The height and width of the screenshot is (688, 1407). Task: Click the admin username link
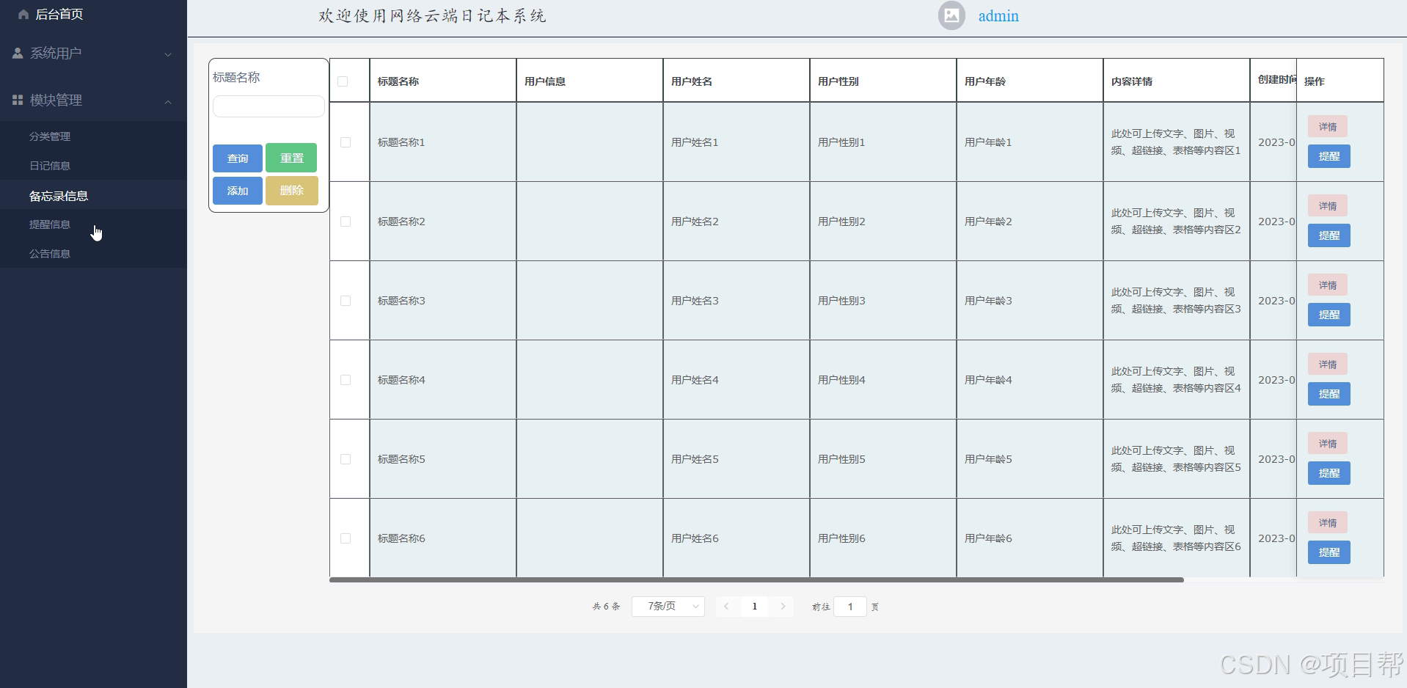coord(998,16)
